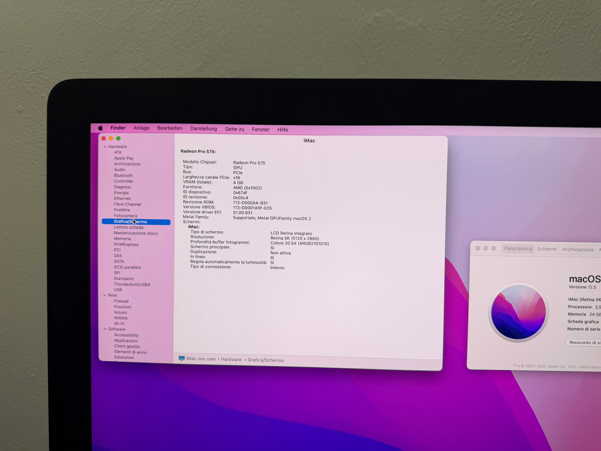
Task: Switch to Schermi tab in About window
Action: (547, 249)
